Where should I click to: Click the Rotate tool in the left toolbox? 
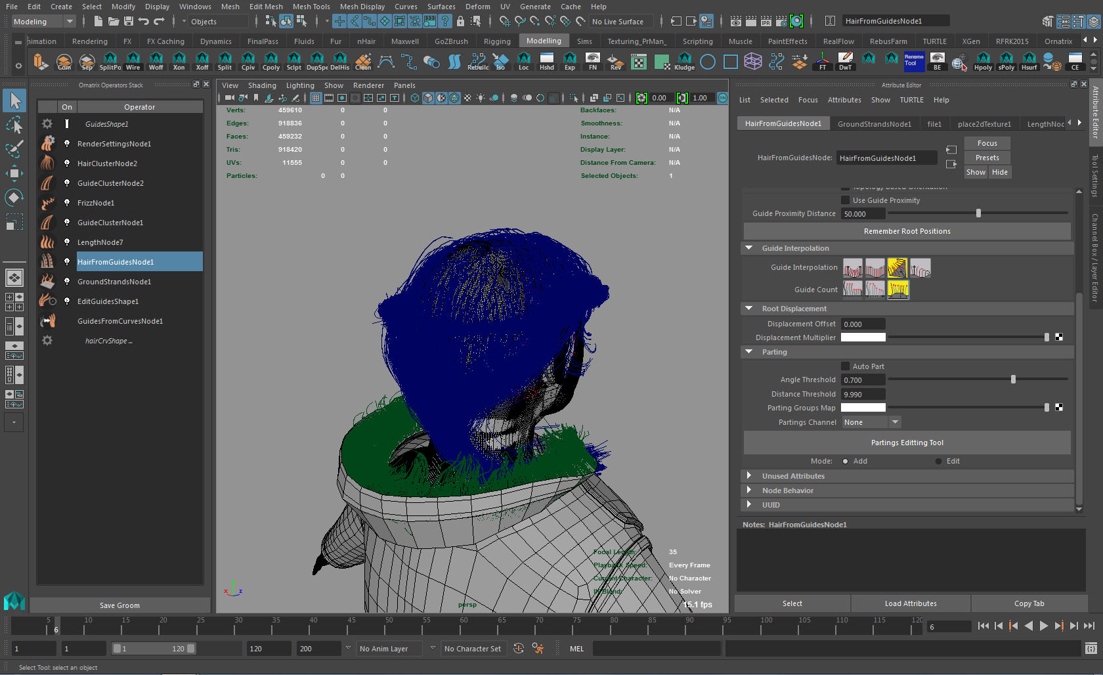coord(14,198)
